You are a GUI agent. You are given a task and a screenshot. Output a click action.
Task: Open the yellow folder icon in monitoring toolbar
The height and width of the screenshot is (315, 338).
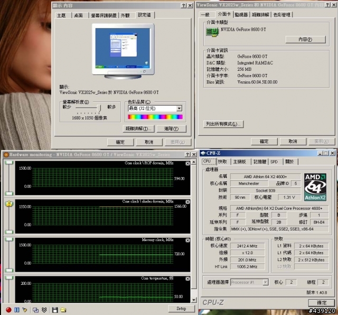point(63,310)
